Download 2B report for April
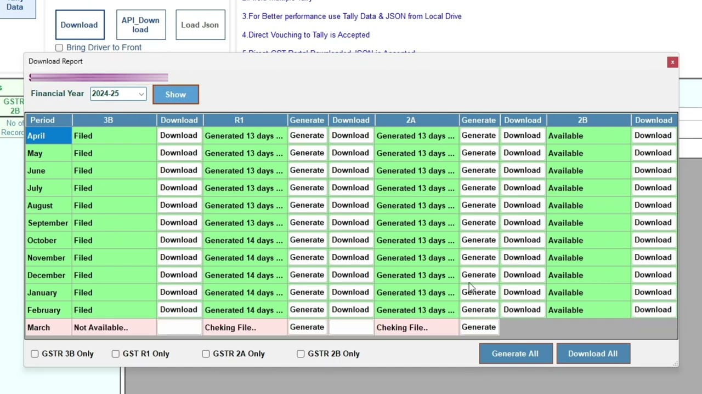Viewport: 702px width, 394px height. 653,135
